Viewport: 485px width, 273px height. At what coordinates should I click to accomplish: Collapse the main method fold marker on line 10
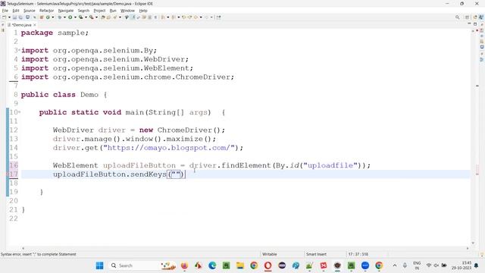[x=20, y=111]
